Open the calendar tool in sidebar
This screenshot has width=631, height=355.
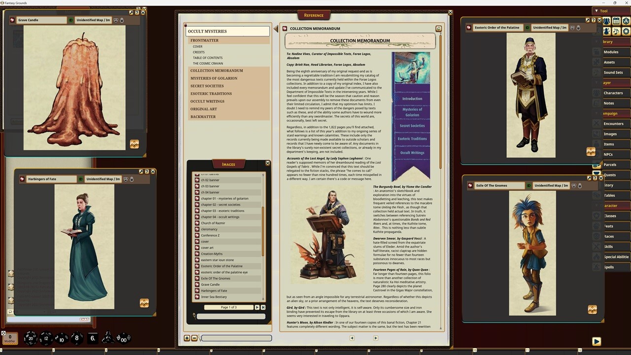point(616,21)
